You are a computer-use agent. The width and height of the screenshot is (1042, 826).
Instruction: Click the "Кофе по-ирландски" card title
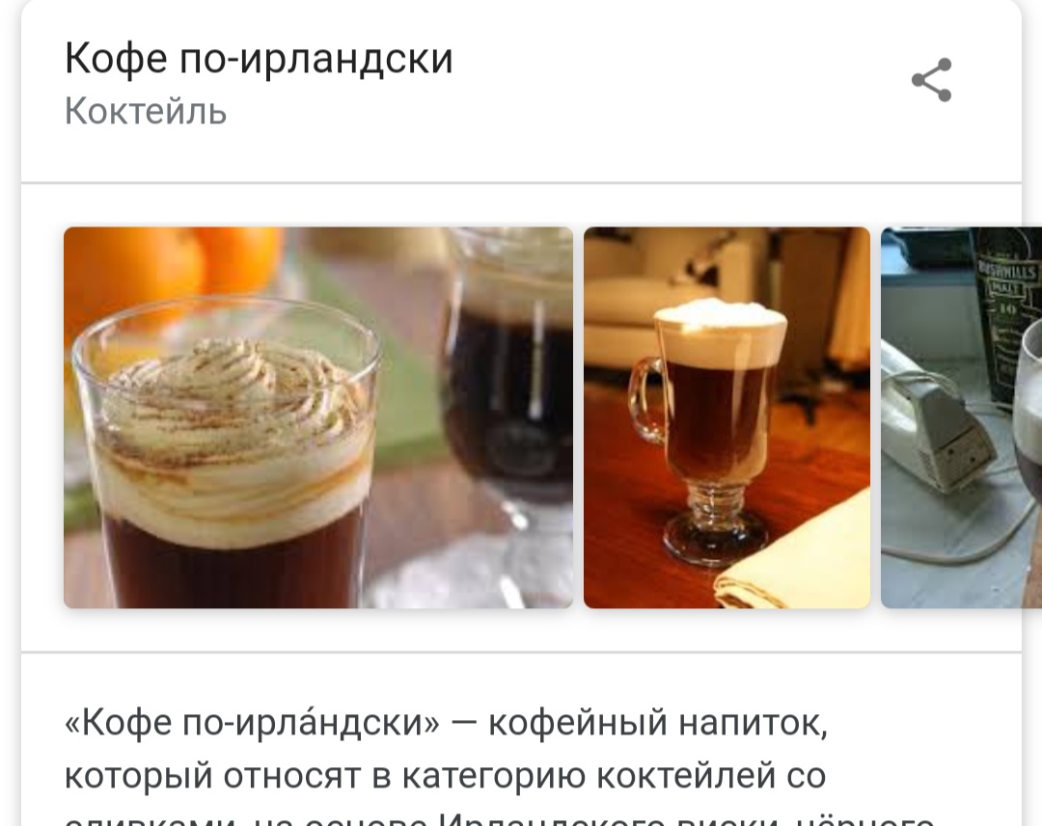(259, 59)
